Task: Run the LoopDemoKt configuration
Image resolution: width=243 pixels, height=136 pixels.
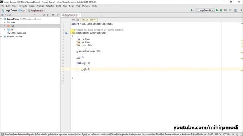Action: 217,10
